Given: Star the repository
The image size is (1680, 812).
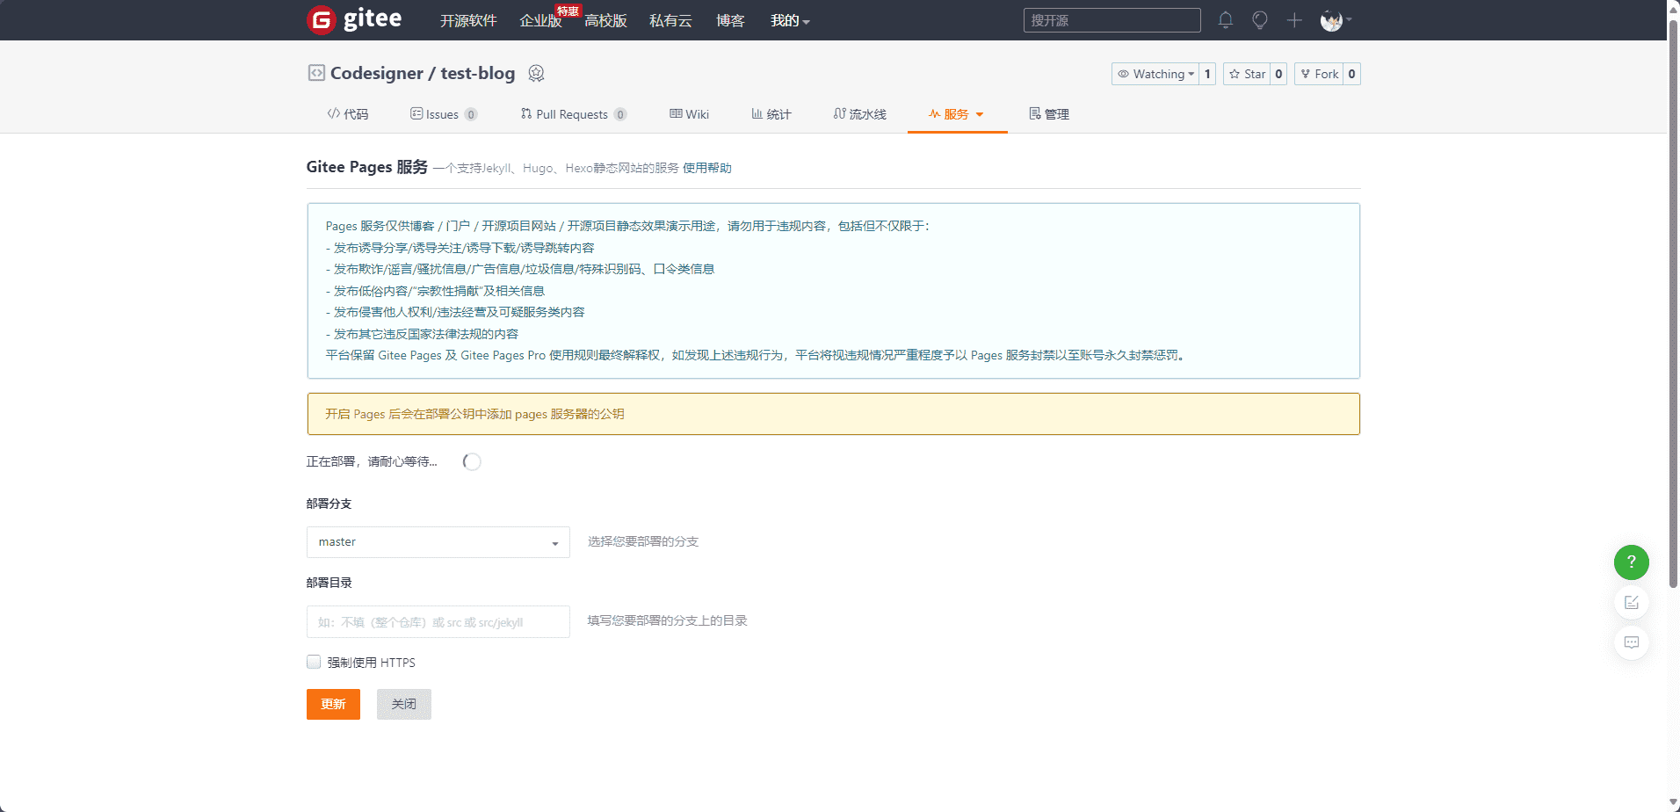Looking at the screenshot, I should 1247,74.
